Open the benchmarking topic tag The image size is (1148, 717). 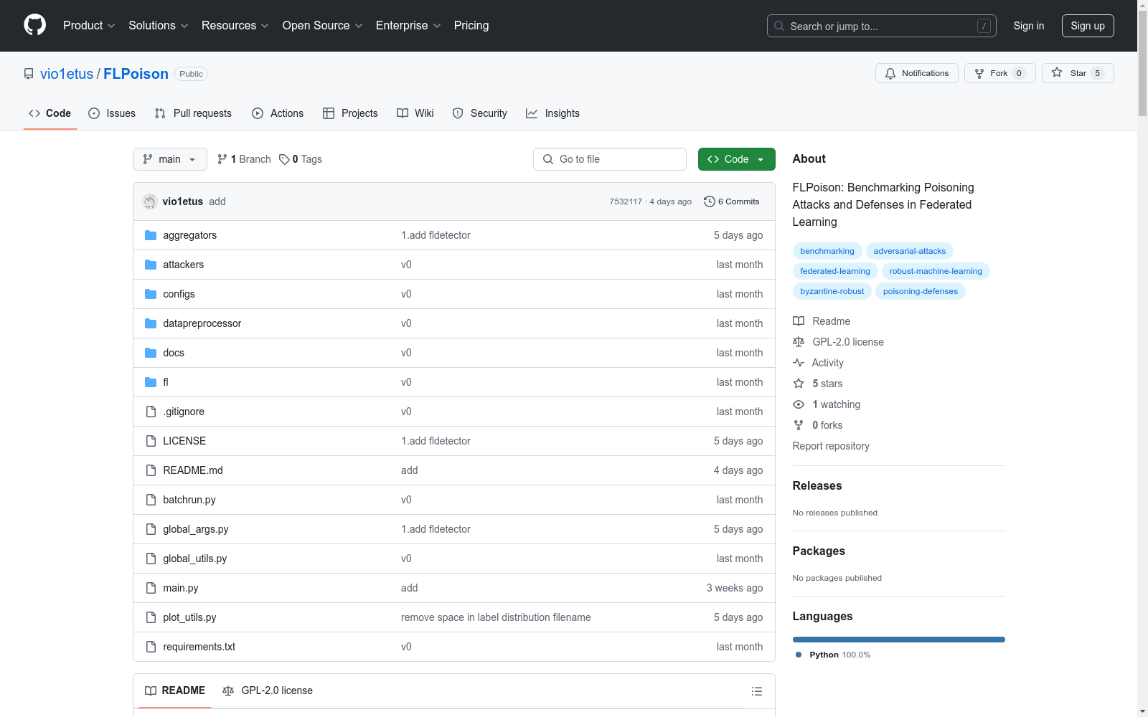(x=827, y=251)
